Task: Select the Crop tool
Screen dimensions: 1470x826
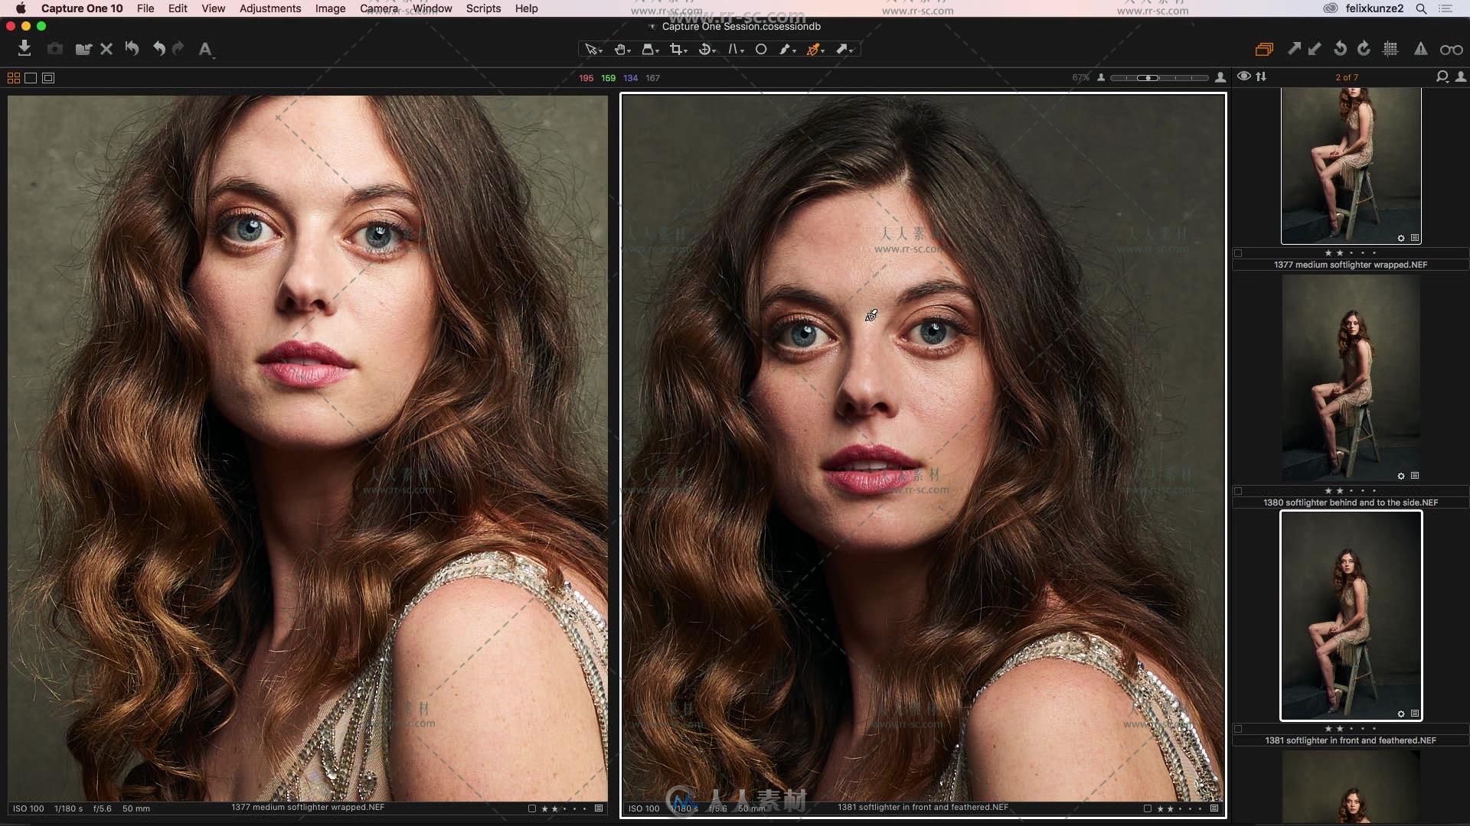Action: coord(678,50)
